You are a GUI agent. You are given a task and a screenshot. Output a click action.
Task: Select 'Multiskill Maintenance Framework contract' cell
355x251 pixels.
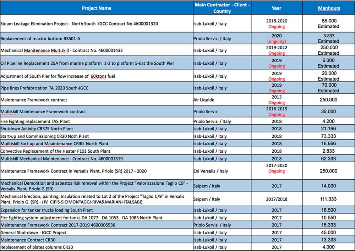[97, 111]
